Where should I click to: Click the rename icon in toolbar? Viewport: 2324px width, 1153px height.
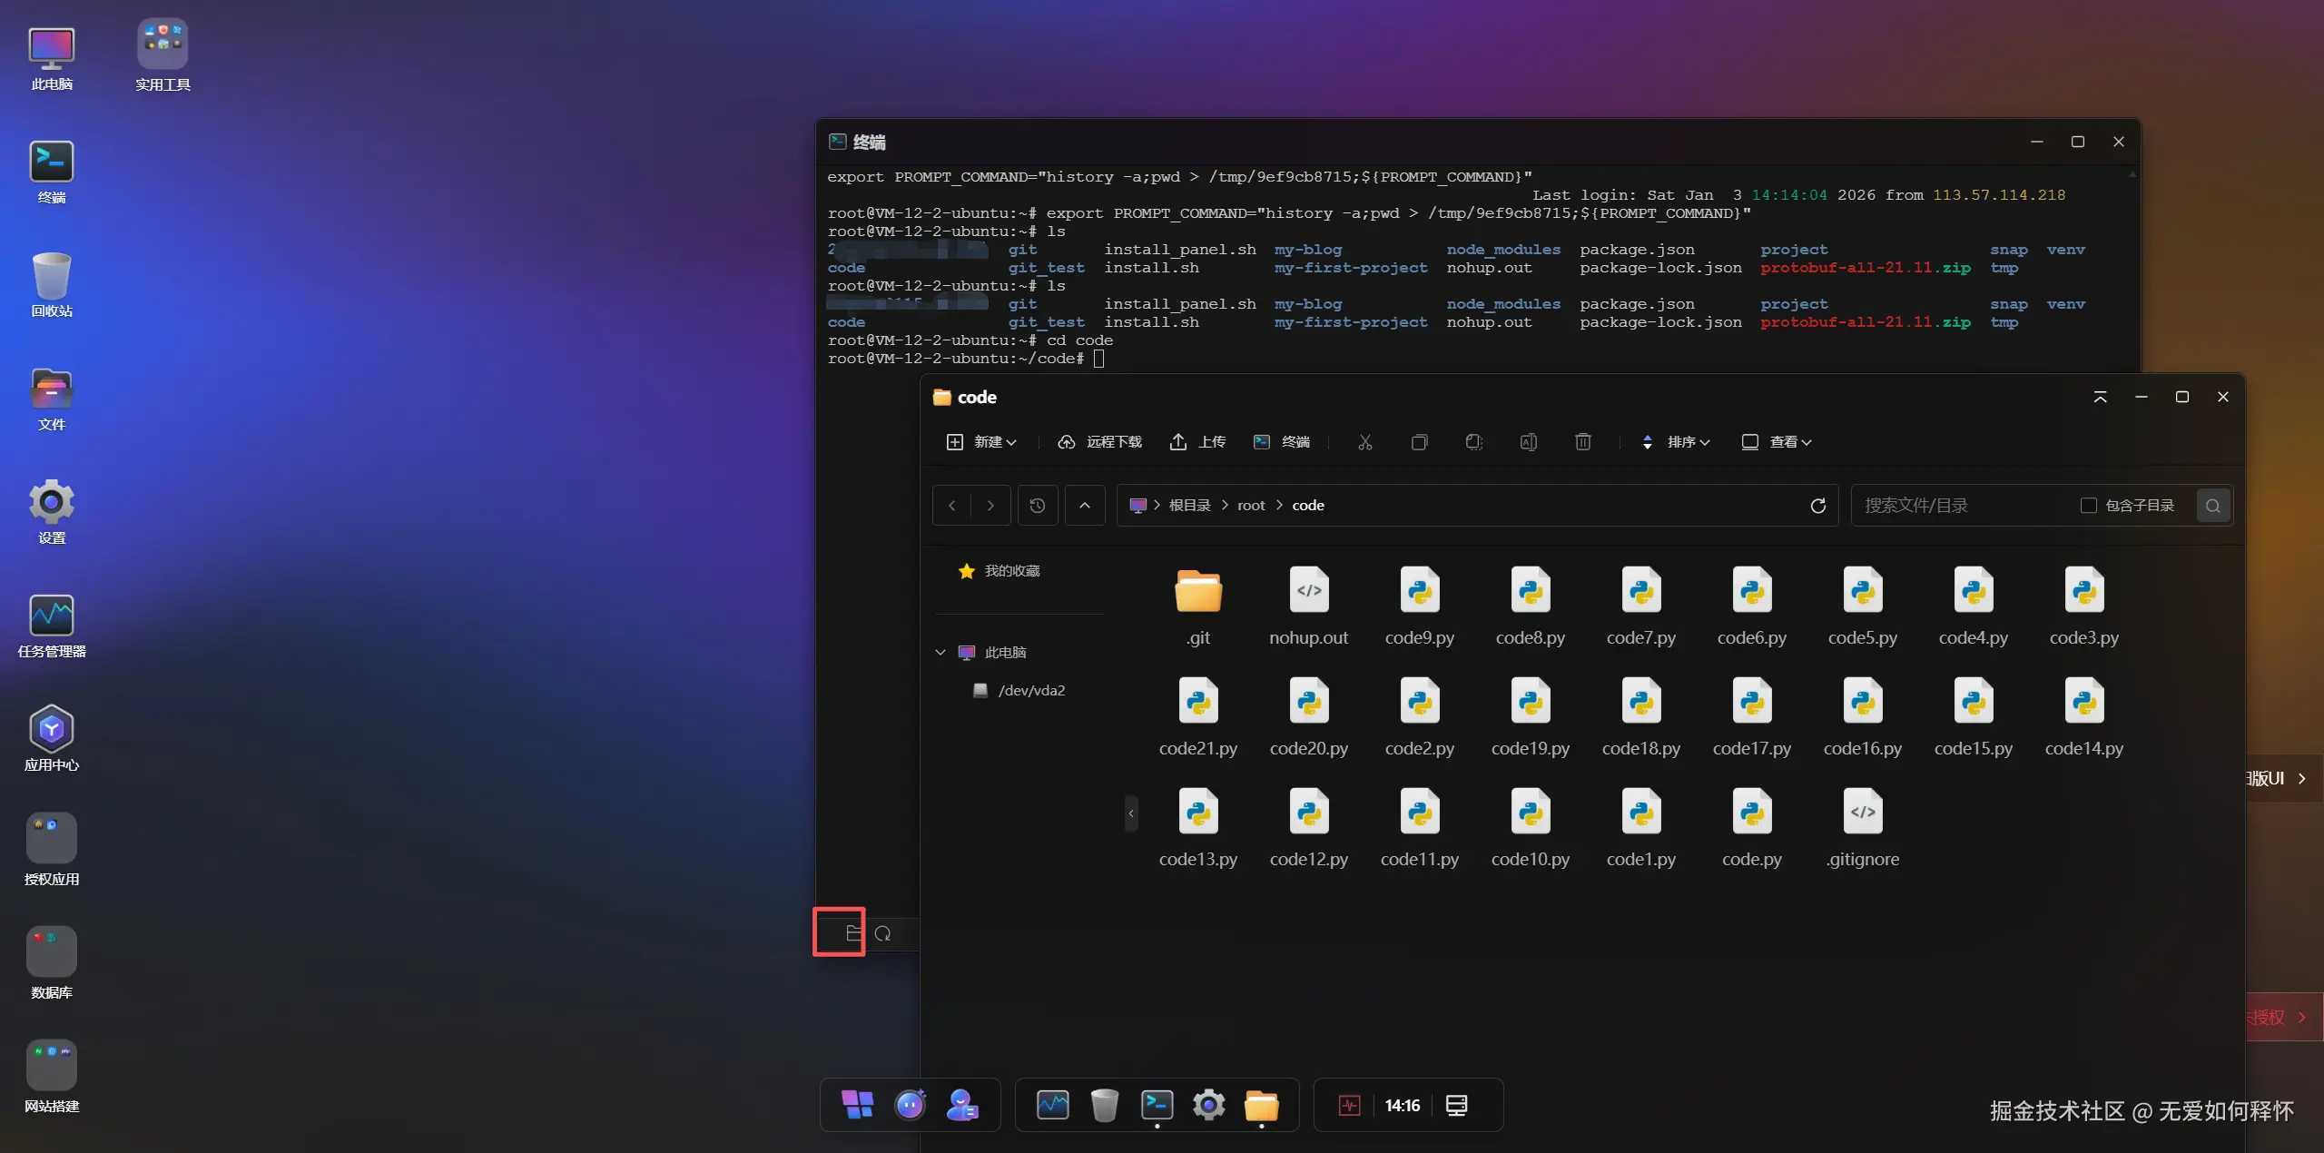click(1528, 442)
